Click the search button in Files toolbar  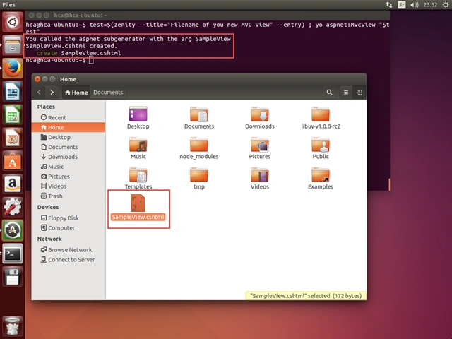point(330,93)
